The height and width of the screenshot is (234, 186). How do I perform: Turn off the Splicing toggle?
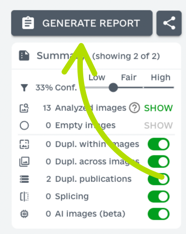click(158, 196)
